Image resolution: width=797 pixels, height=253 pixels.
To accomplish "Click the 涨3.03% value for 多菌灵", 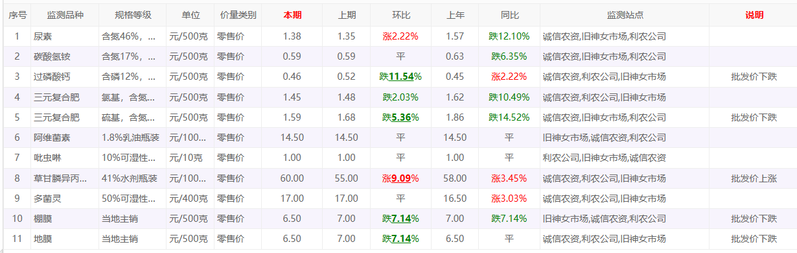I will 509,199.
